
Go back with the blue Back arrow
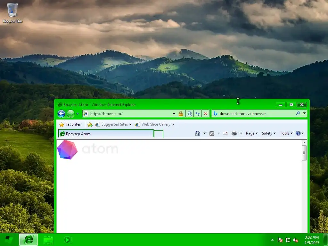tap(61, 114)
